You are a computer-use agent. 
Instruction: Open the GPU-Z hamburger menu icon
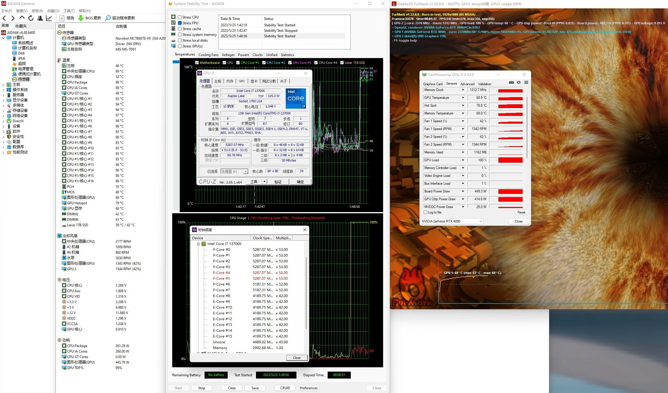526,83
